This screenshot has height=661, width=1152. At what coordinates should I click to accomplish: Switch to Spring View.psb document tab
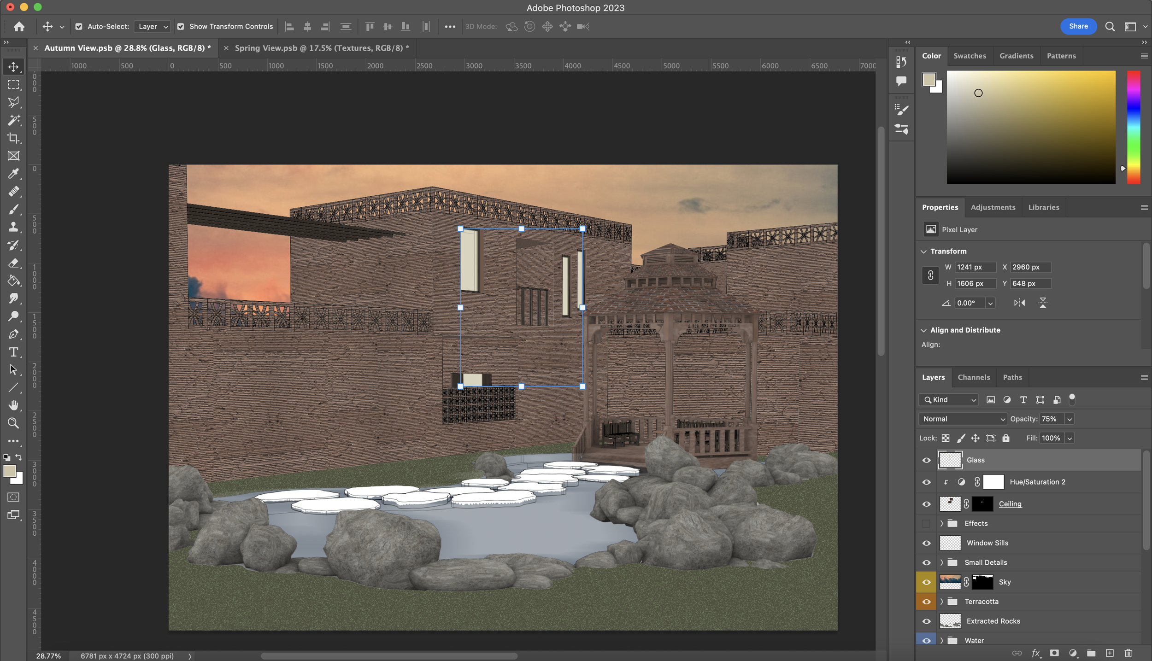coord(322,48)
